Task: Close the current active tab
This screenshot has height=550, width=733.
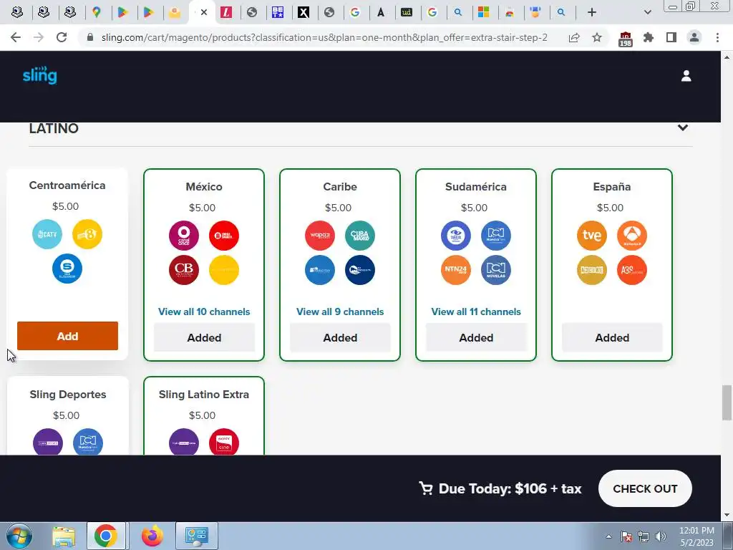Action: (204, 12)
